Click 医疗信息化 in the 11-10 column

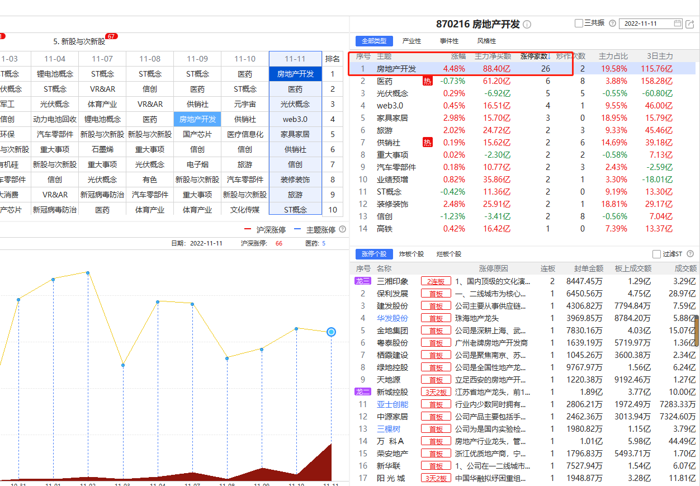[x=245, y=134]
